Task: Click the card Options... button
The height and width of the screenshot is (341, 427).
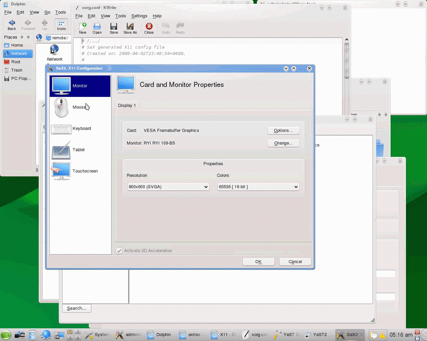Action: (x=283, y=131)
